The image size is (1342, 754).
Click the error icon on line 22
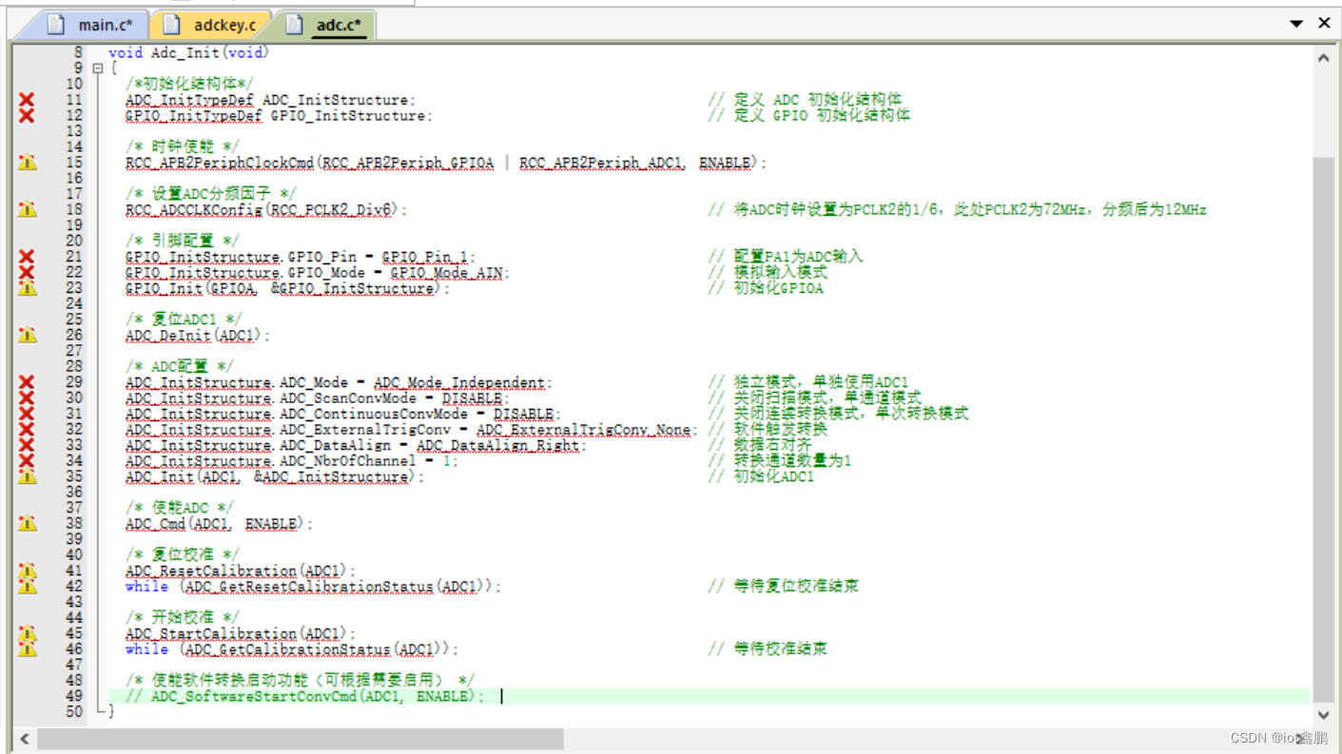27,272
